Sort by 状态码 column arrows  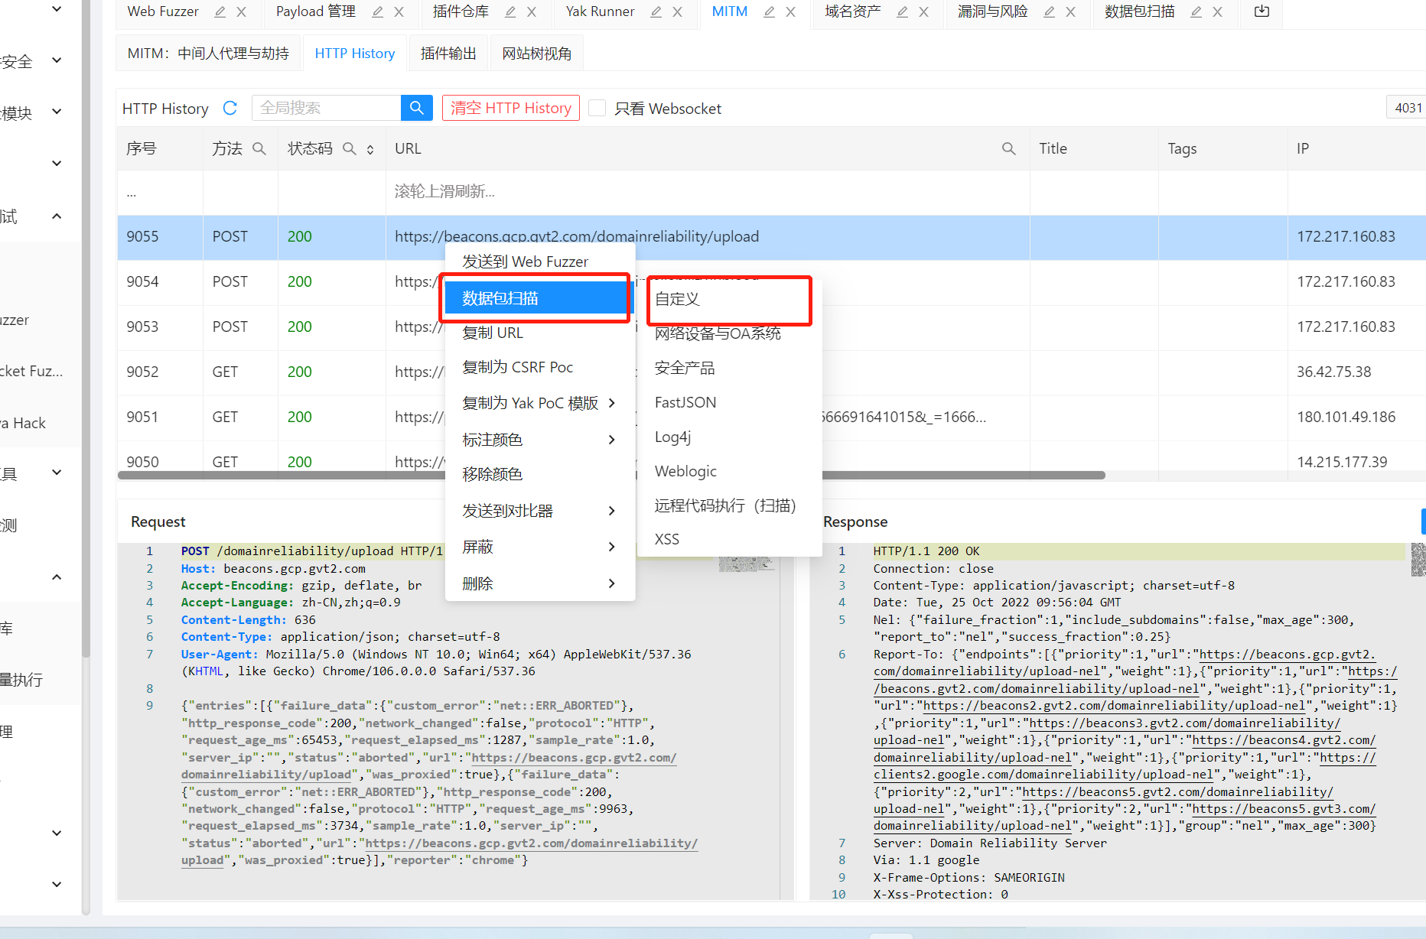point(370,149)
